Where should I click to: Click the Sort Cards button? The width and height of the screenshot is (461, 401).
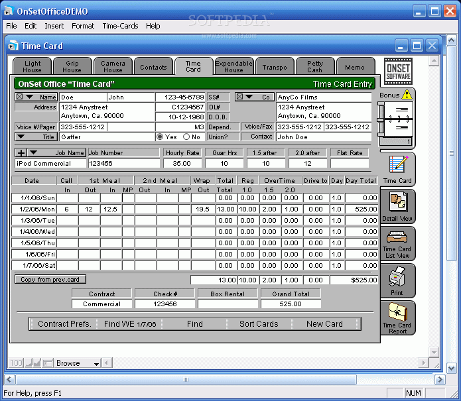[259, 323]
